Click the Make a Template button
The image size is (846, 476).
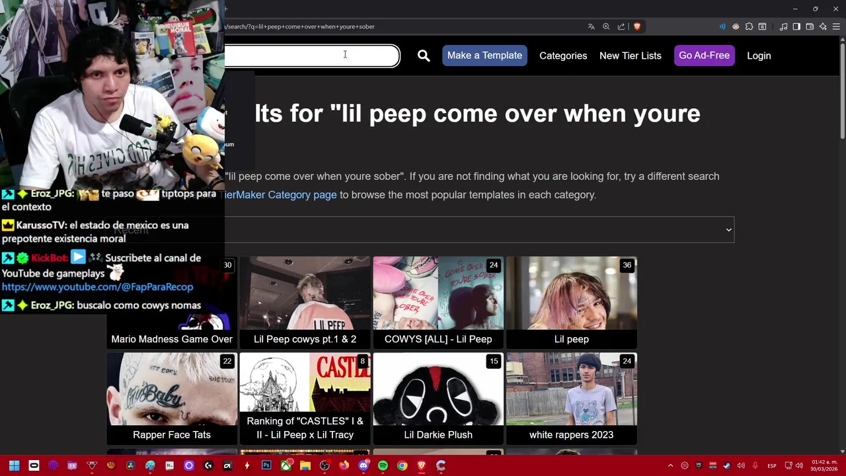(484, 56)
